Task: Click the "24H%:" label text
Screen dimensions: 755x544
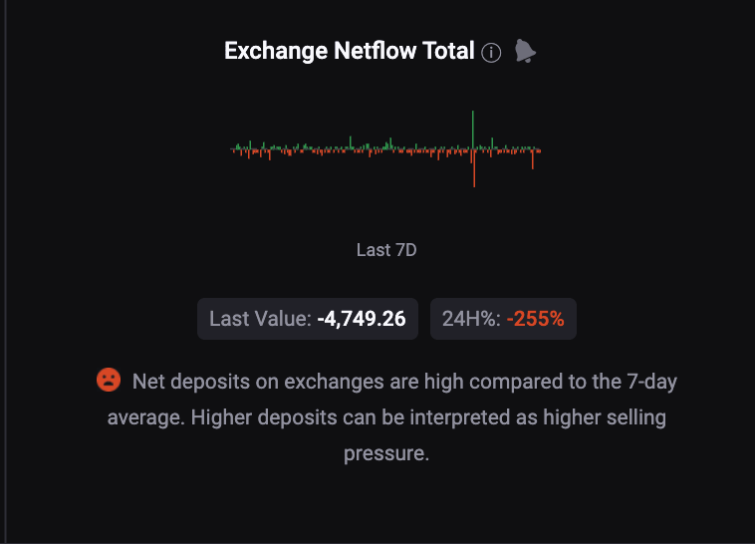Action: 471,319
